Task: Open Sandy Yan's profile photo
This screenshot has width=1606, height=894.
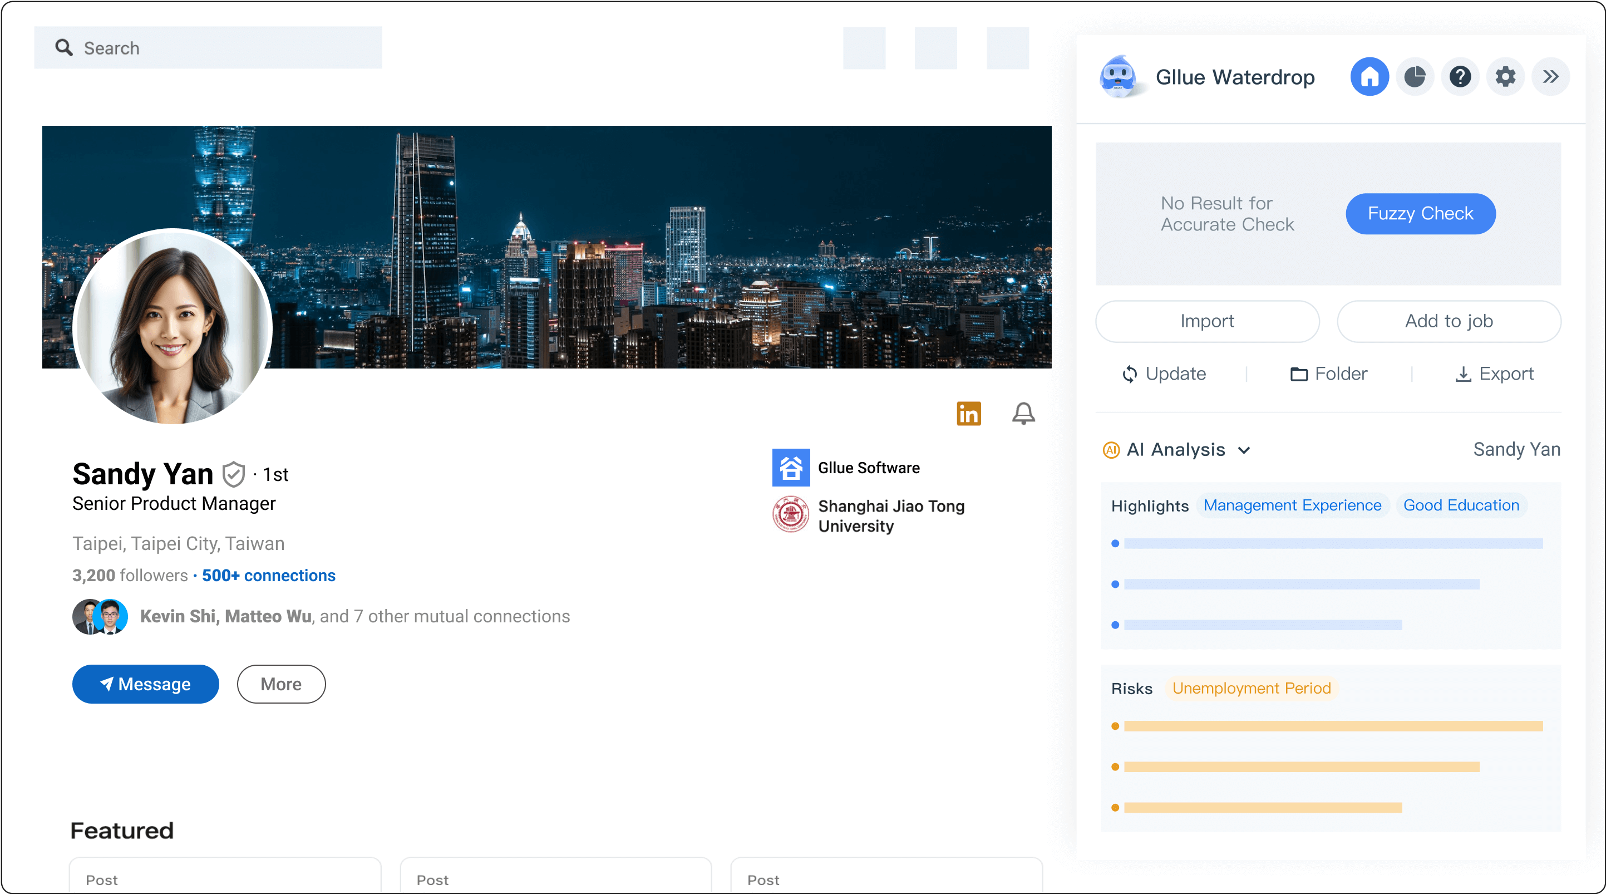Action: coord(172,326)
